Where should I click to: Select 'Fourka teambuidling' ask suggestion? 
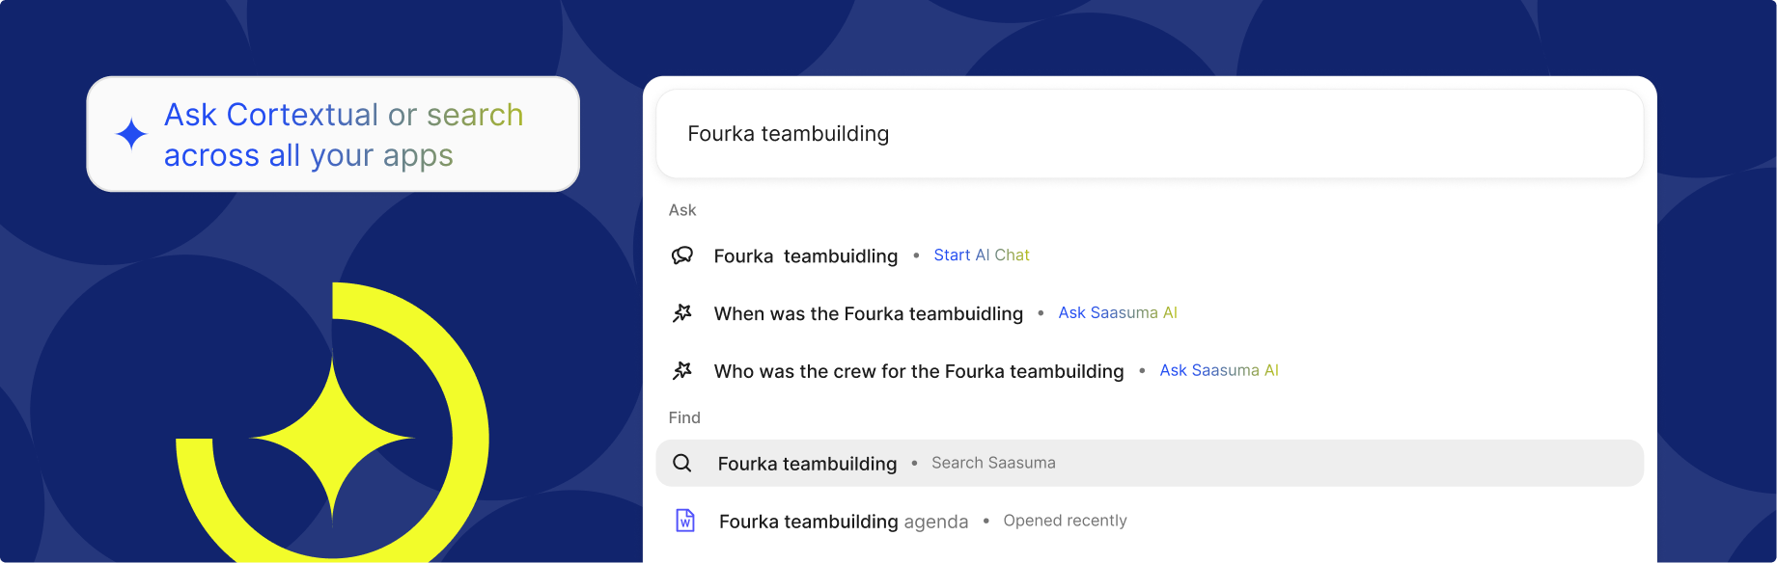(805, 256)
